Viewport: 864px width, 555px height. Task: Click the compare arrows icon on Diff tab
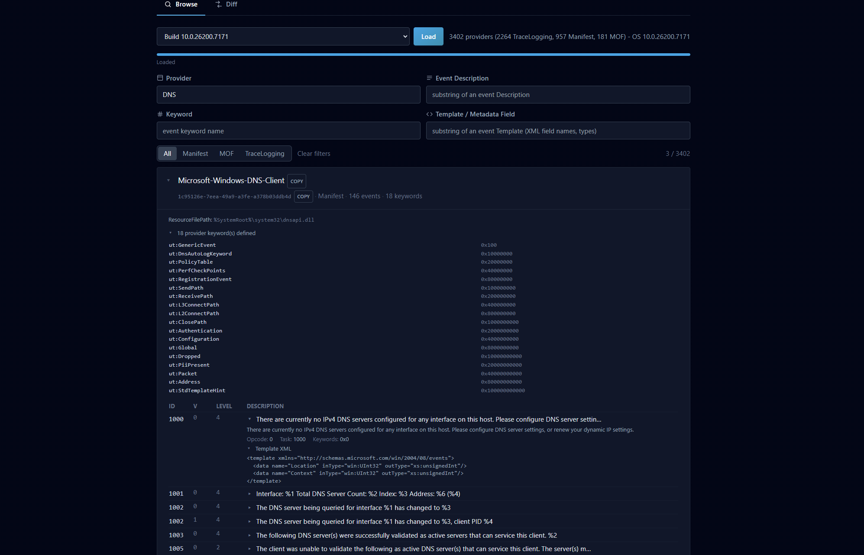click(219, 4)
